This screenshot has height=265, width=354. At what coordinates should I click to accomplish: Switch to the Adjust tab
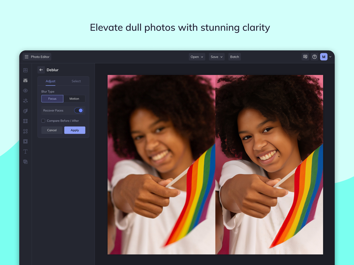(51, 81)
